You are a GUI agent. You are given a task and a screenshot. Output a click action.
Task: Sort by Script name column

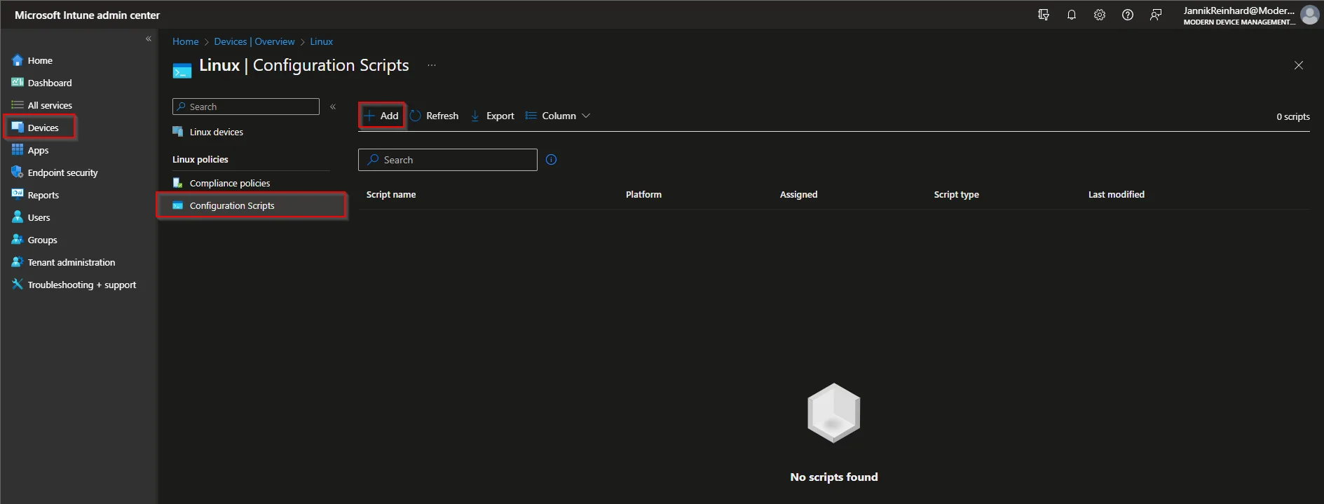tap(391, 194)
